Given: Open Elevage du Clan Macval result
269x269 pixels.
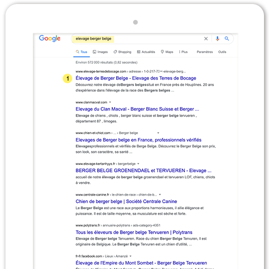Looking at the screenshot, I should pyautogui.click(x=137, y=109).
